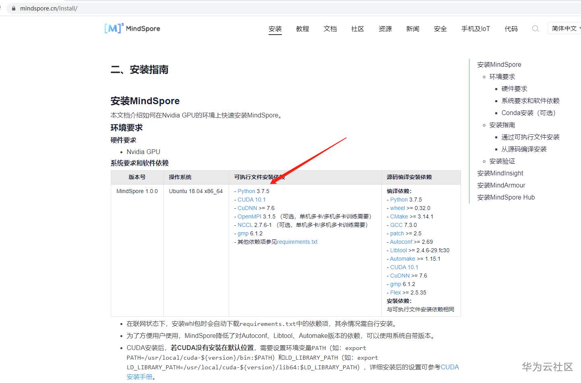Jump to 安装MindSpore in the sidebar contents
Image resolution: width=581 pixels, height=383 pixels.
pos(499,64)
